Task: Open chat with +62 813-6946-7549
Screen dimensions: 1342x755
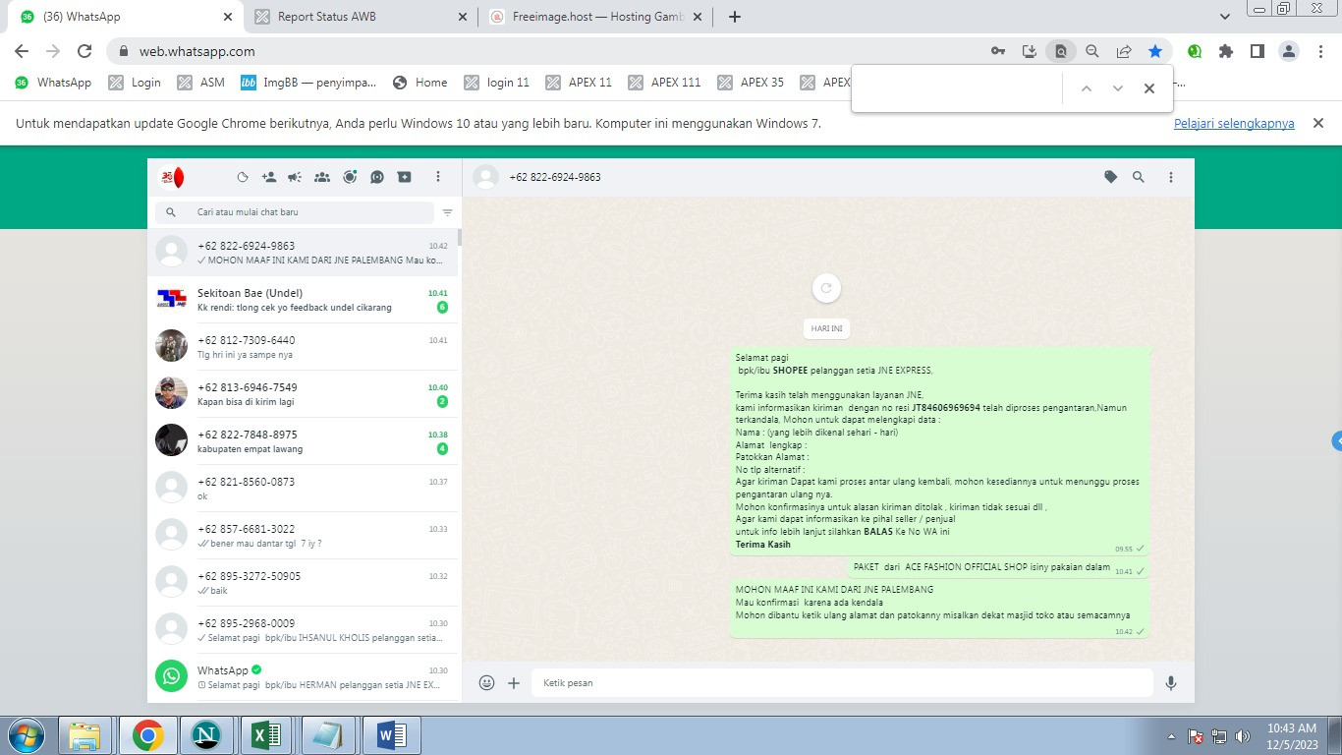Action: (x=303, y=393)
